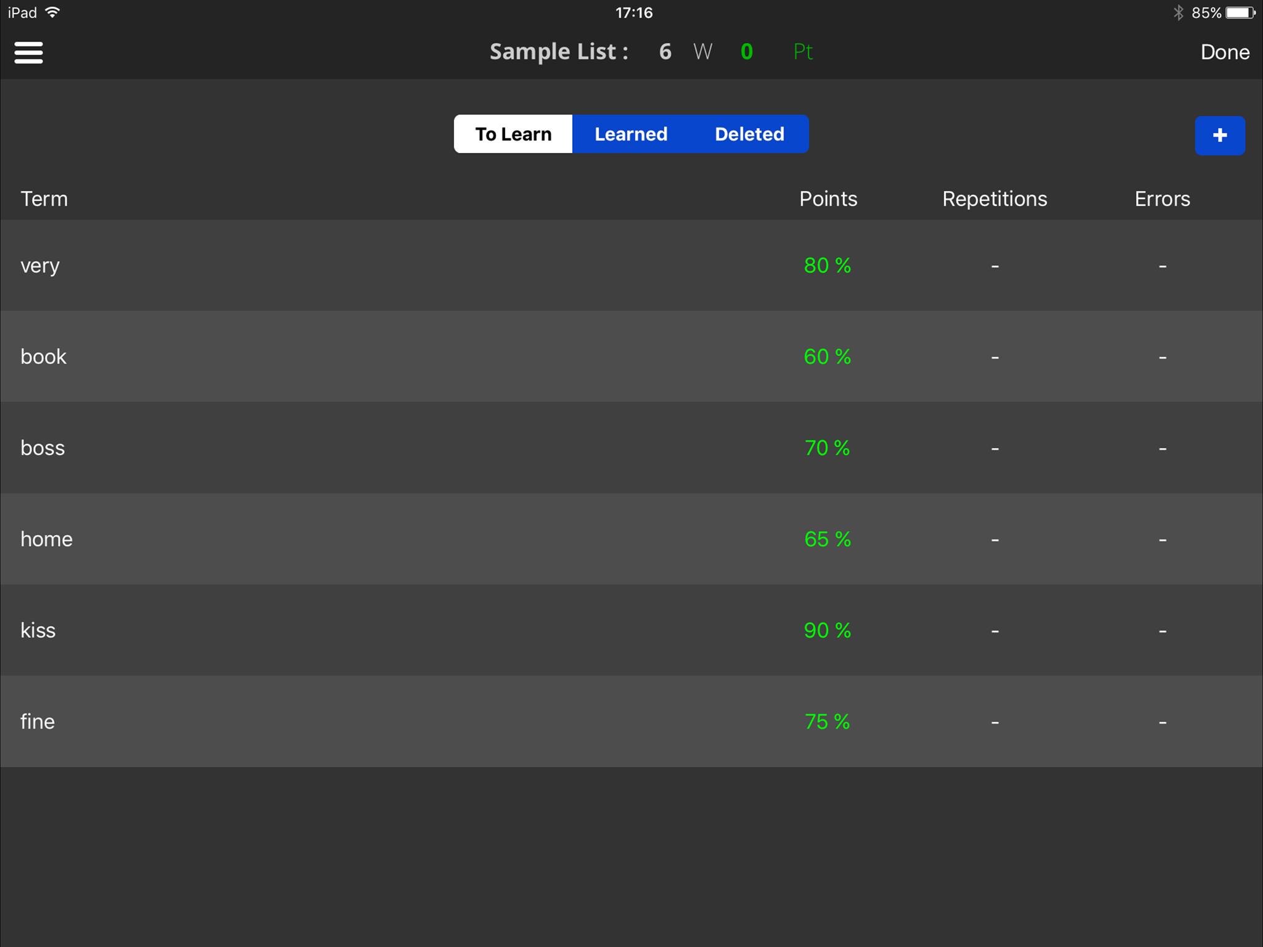Sort by the Points column header
The height and width of the screenshot is (947, 1263).
click(828, 199)
